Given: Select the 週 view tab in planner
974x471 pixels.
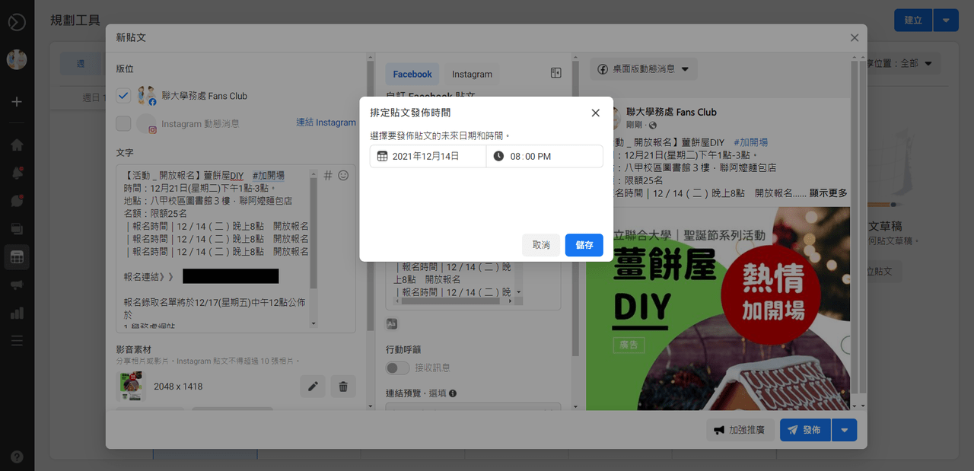Looking at the screenshot, I should coord(81,64).
